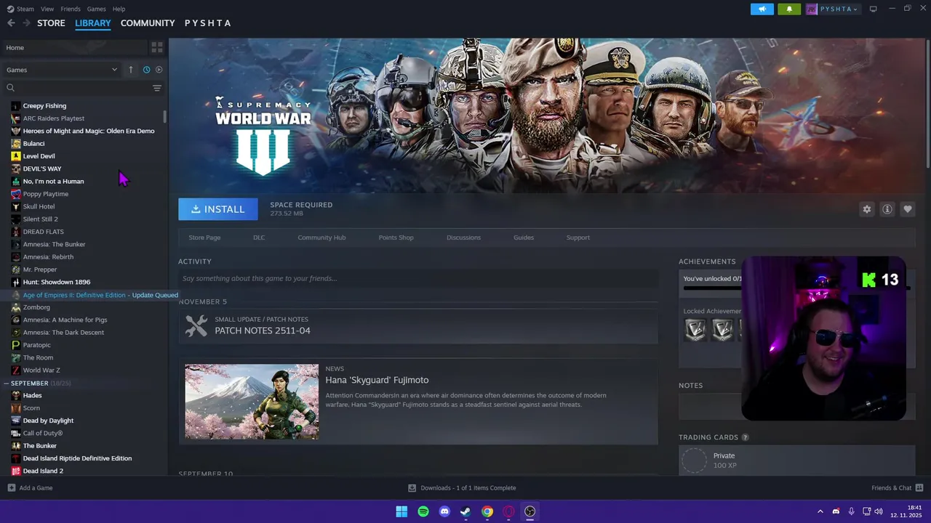Select Dead by Daylight in the list
This screenshot has height=523, width=931.
(48, 421)
